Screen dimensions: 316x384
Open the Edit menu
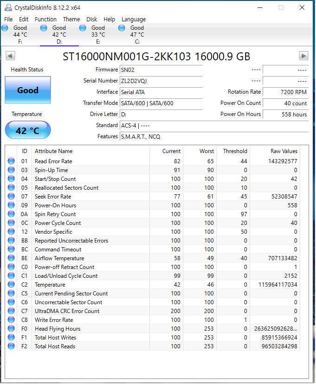pos(24,19)
